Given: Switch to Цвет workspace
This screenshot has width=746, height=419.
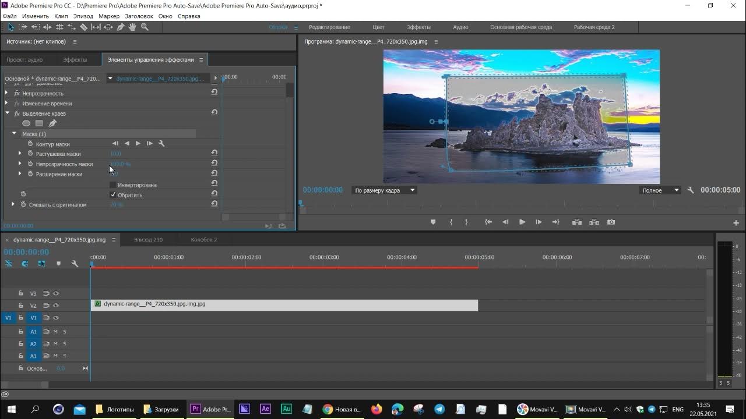Looking at the screenshot, I should 378,27.
